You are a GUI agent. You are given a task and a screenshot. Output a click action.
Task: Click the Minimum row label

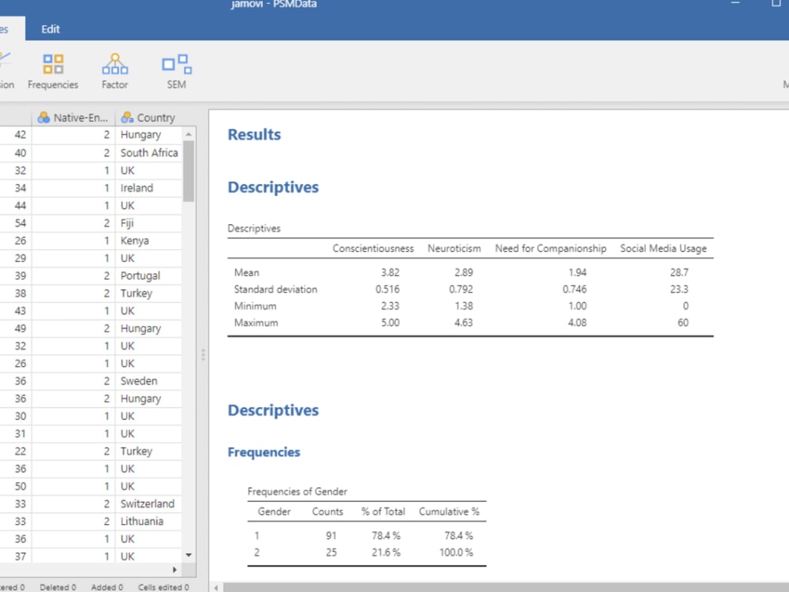coord(255,306)
